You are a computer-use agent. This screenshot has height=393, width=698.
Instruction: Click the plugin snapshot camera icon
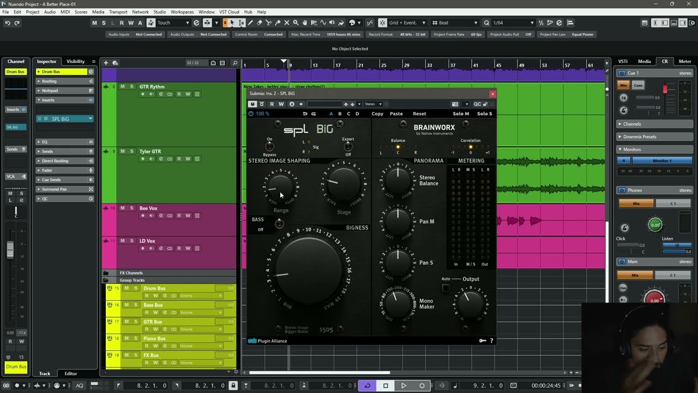pyautogui.click(x=455, y=104)
